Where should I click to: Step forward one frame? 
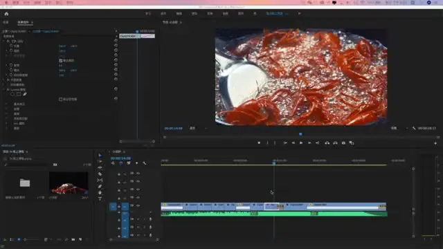[309, 143]
